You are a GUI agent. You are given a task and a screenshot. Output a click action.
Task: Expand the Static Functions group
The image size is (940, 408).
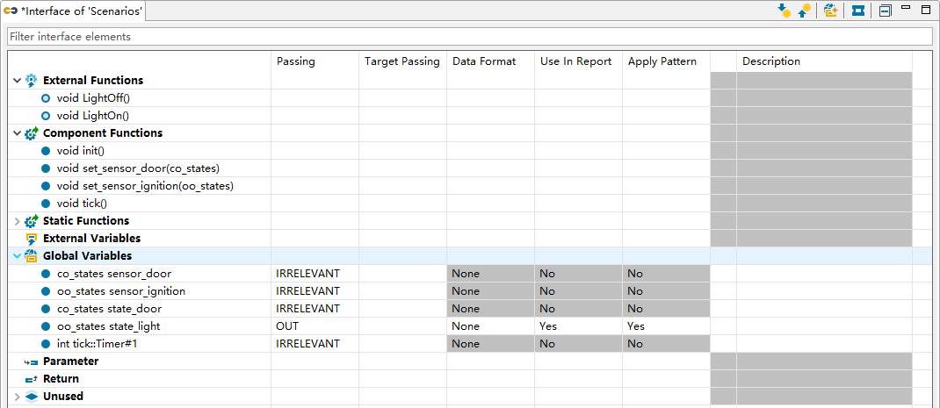(x=17, y=221)
